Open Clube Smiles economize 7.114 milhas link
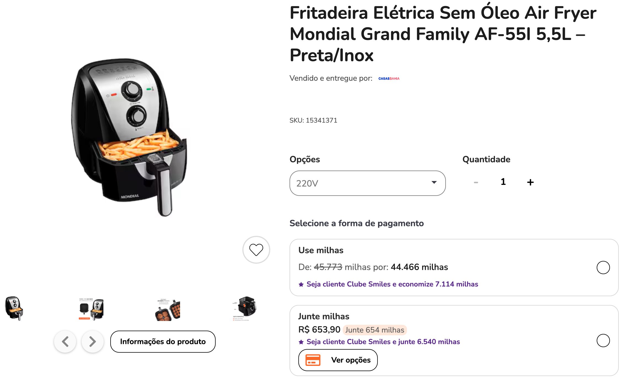Image resolution: width=624 pixels, height=378 pixels. pos(392,284)
